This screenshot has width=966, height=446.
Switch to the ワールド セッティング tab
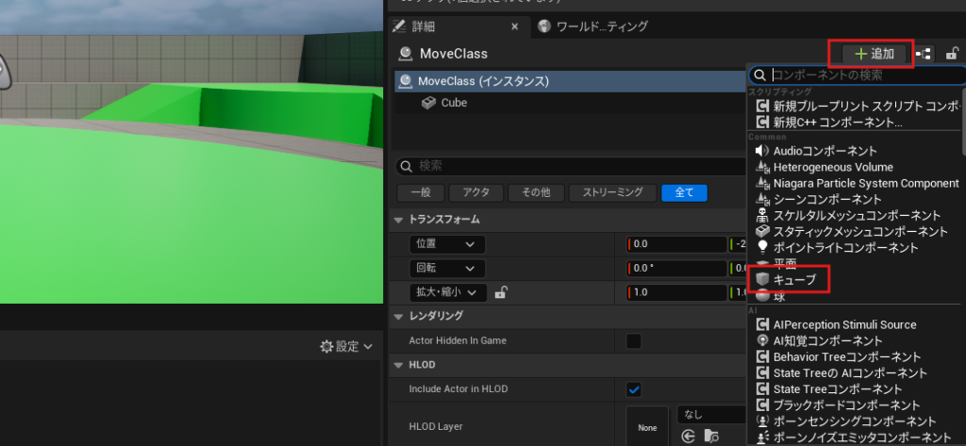point(585,27)
